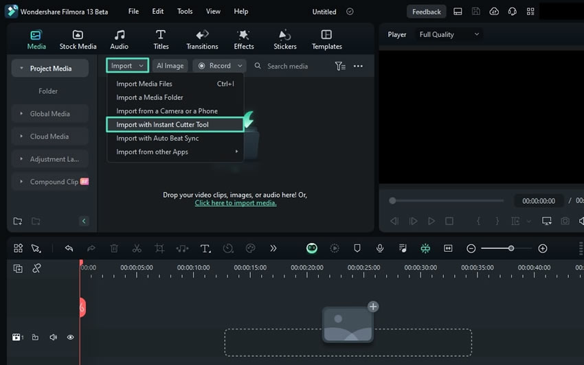This screenshot has width=584, height=365.
Task: Click the Play button in player
Action: pyautogui.click(x=431, y=222)
